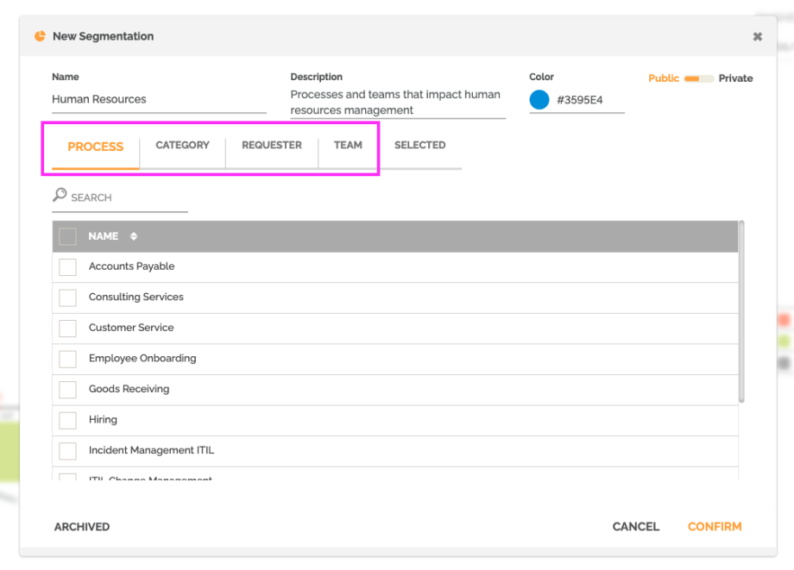Switch to the Category tab
The image size is (794, 570).
pos(182,146)
